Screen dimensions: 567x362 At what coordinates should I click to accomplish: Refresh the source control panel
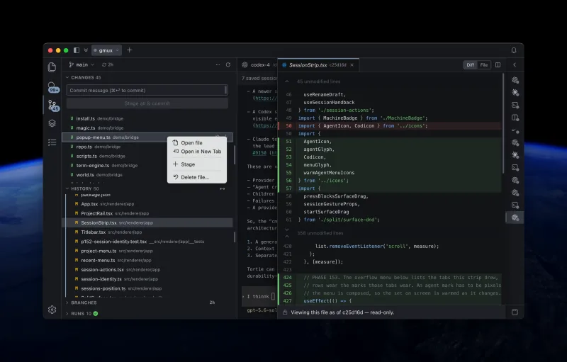[x=228, y=64]
